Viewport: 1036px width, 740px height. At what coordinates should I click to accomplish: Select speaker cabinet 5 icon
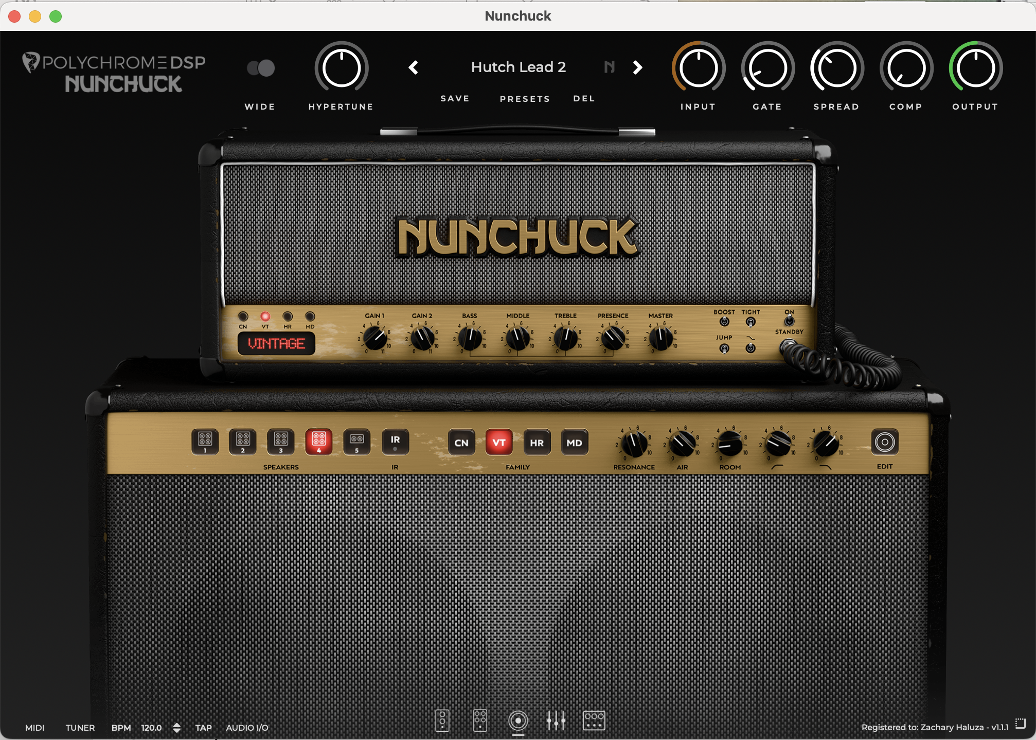356,442
